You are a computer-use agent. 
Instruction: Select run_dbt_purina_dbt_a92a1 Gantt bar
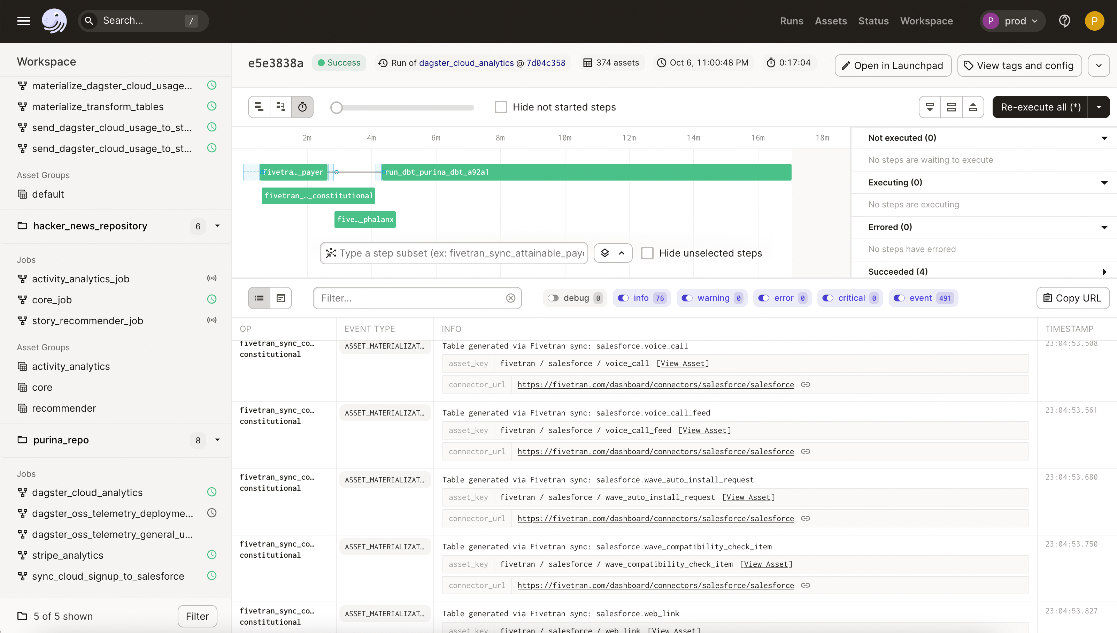click(x=586, y=172)
